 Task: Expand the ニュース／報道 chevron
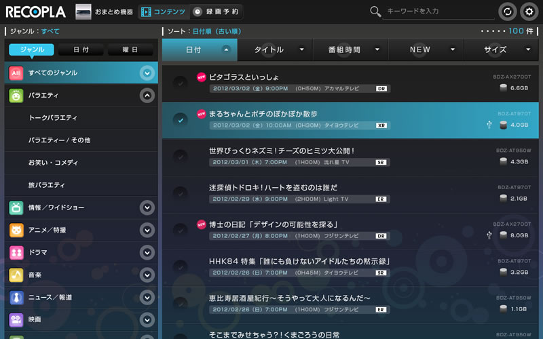(147, 298)
